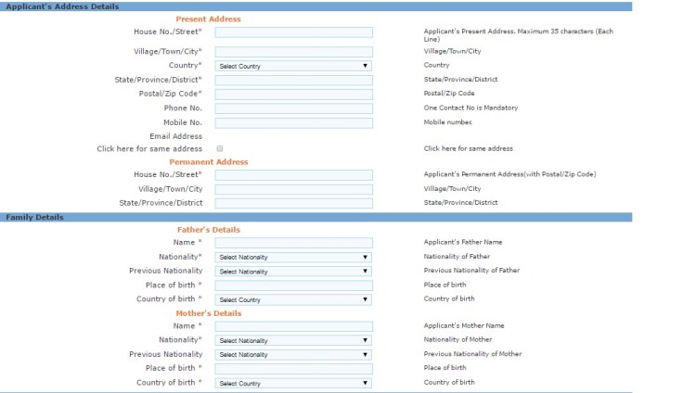Click the Phone No. input field
The height and width of the screenshot is (393, 683).
293,108
